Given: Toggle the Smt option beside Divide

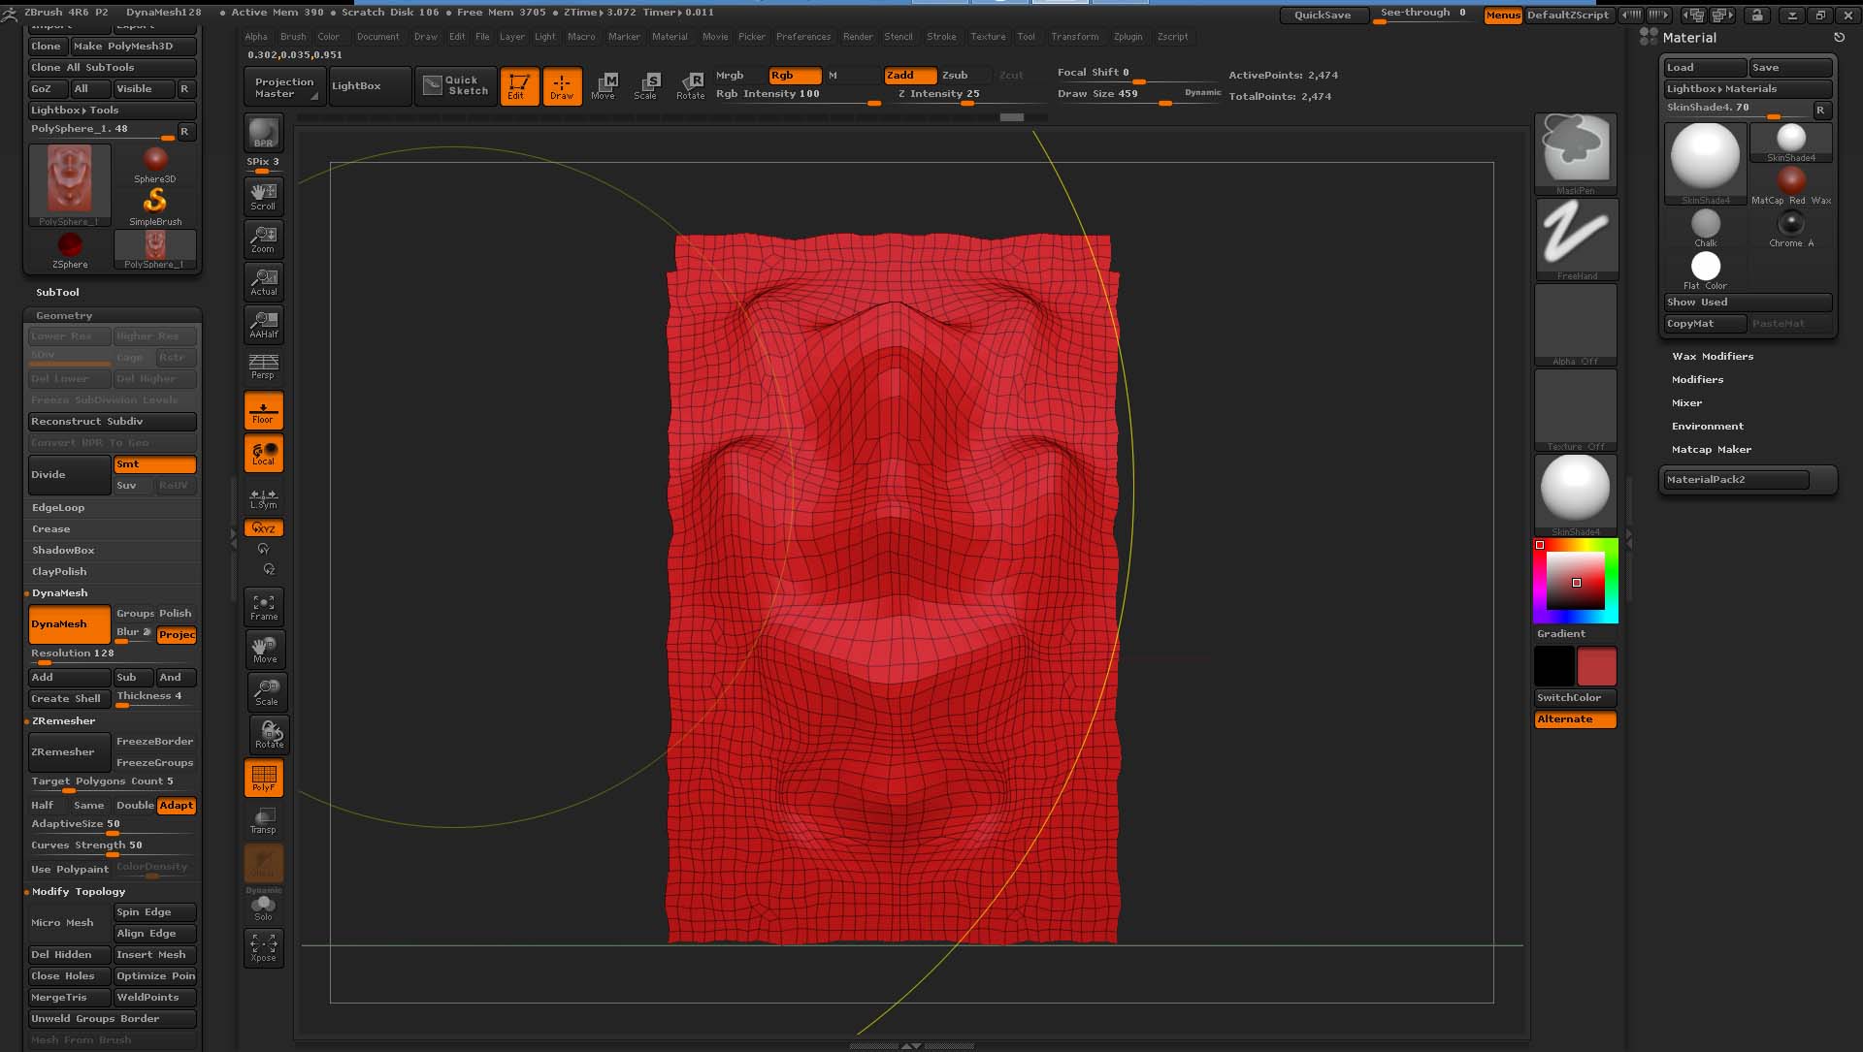Looking at the screenshot, I should (154, 464).
